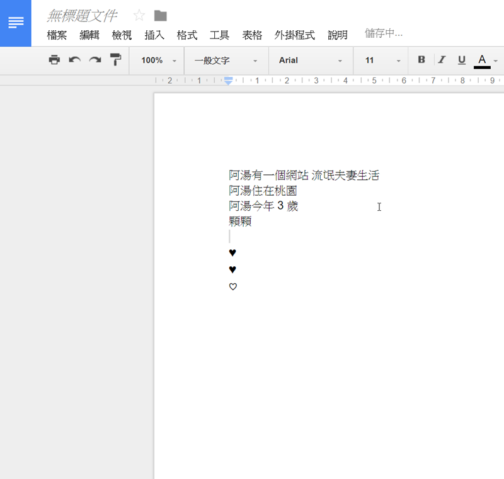Click the Redo arrow icon
This screenshot has height=479, width=504.
tap(95, 60)
